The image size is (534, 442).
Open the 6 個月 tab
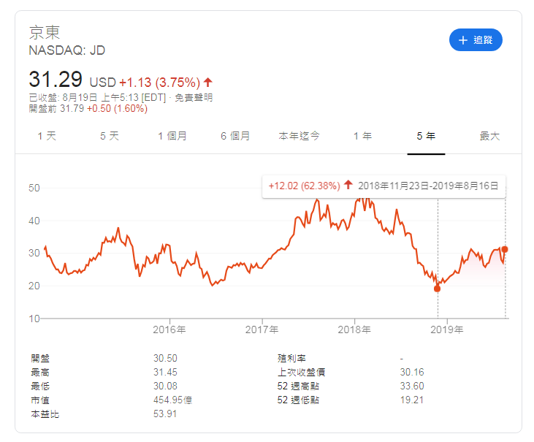[x=235, y=136]
